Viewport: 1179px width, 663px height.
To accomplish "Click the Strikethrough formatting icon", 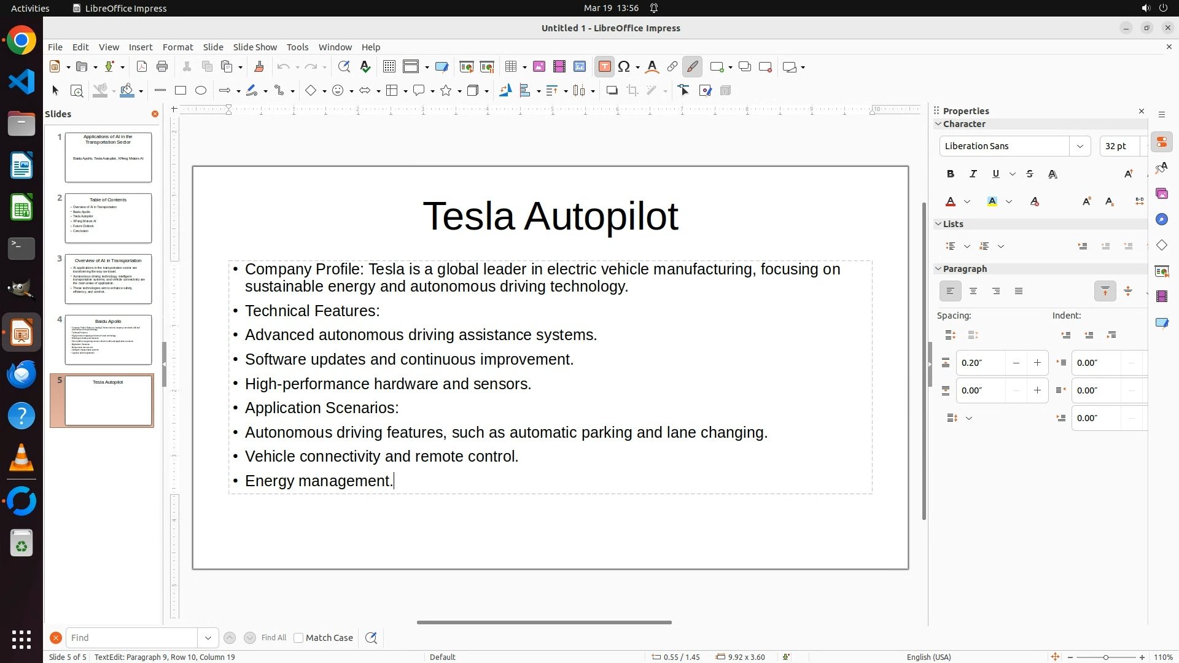I will click(x=1030, y=174).
